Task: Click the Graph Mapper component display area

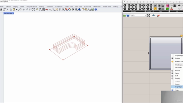Action: point(166,54)
